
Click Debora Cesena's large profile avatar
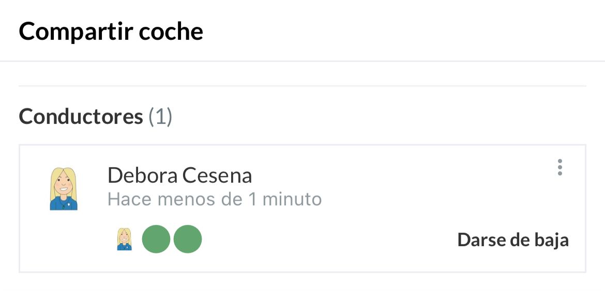point(64,188)
